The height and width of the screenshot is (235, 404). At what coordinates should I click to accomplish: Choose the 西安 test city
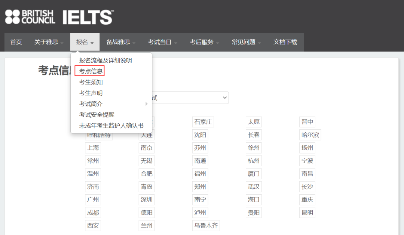[93, 226]
